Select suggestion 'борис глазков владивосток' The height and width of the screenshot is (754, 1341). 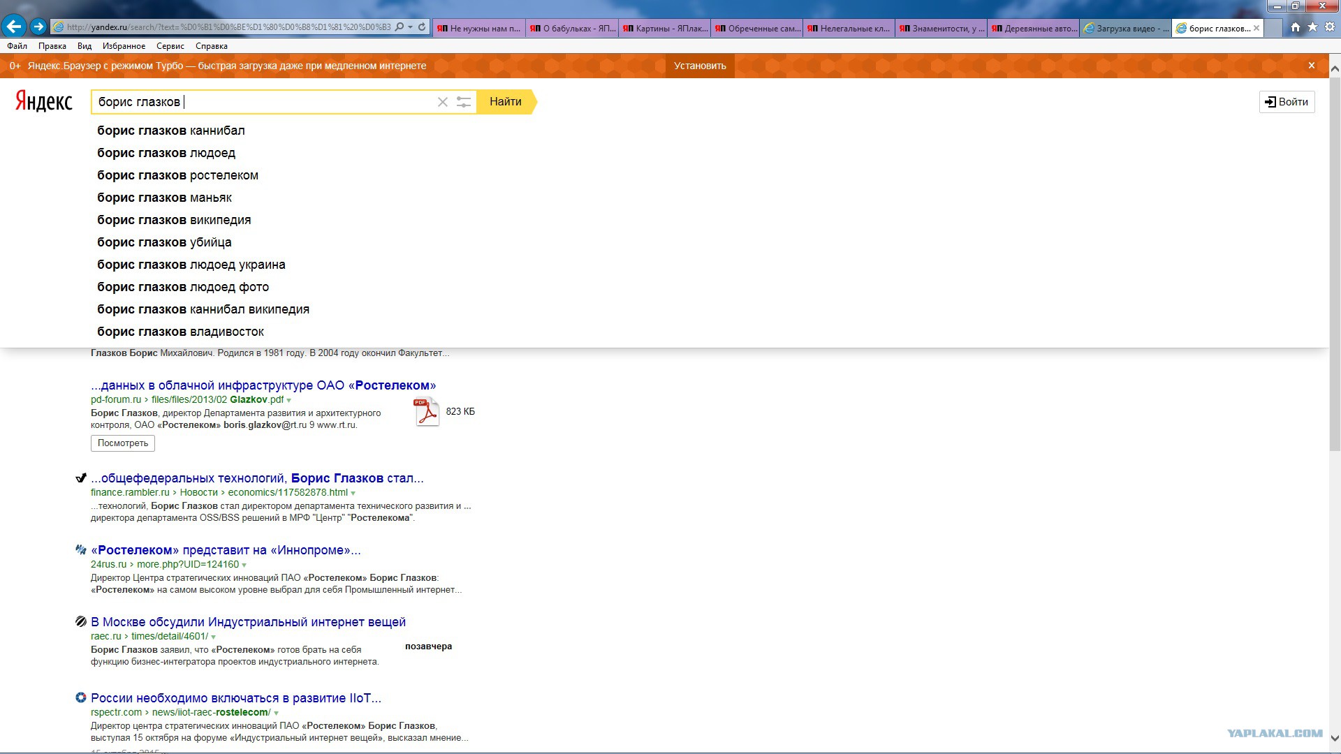pos(180,332)
